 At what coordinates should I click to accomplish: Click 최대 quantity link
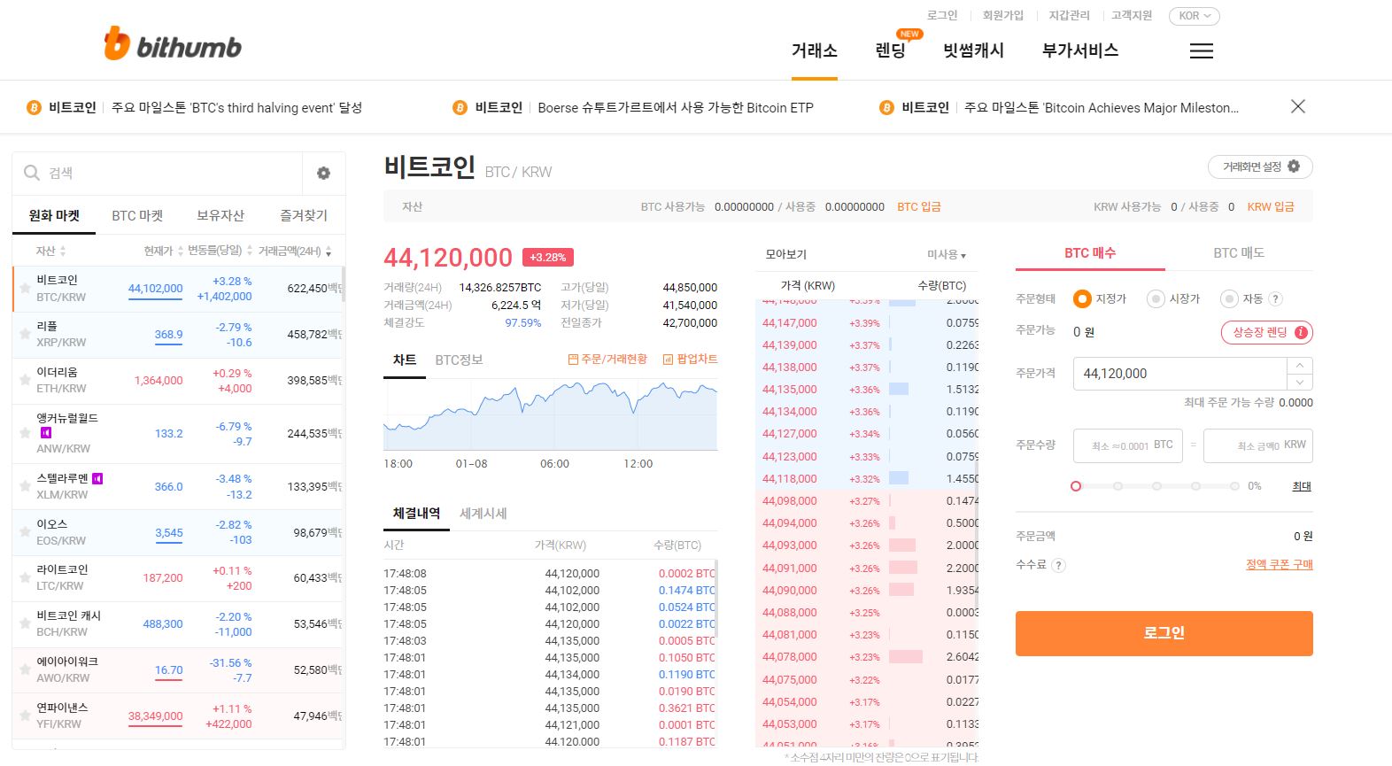coord(1302,486)
